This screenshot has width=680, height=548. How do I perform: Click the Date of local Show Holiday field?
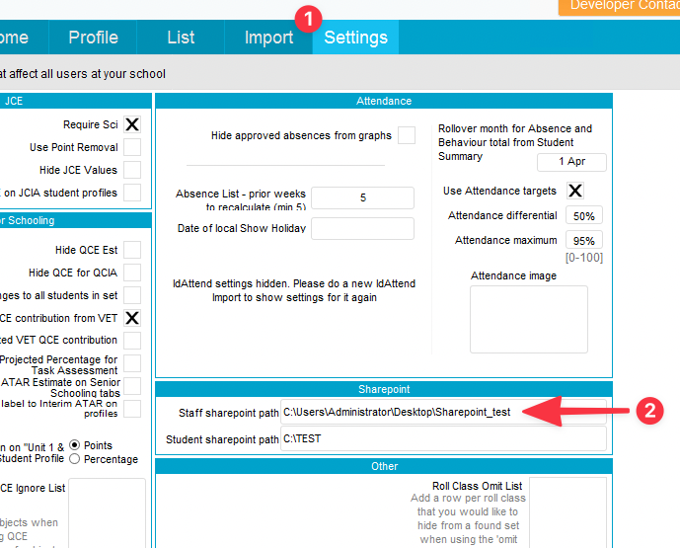pos(362,228)
